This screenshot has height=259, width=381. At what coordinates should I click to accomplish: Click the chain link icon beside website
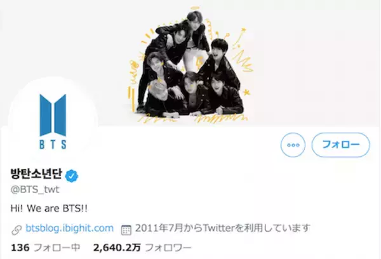pyautogui.click(x=17, y=230)
